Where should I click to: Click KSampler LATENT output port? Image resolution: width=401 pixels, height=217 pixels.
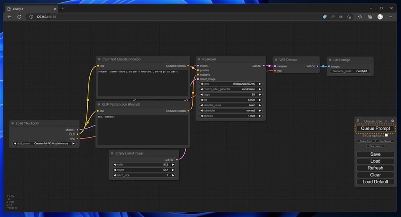(x=264, y=66)
